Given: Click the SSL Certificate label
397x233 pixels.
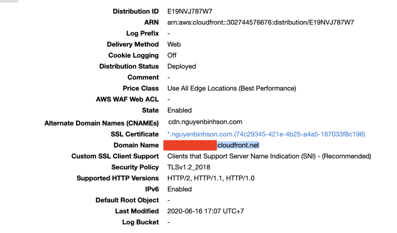Looking at the screenshot, I should pyautogui.click(x=135, y=134).
